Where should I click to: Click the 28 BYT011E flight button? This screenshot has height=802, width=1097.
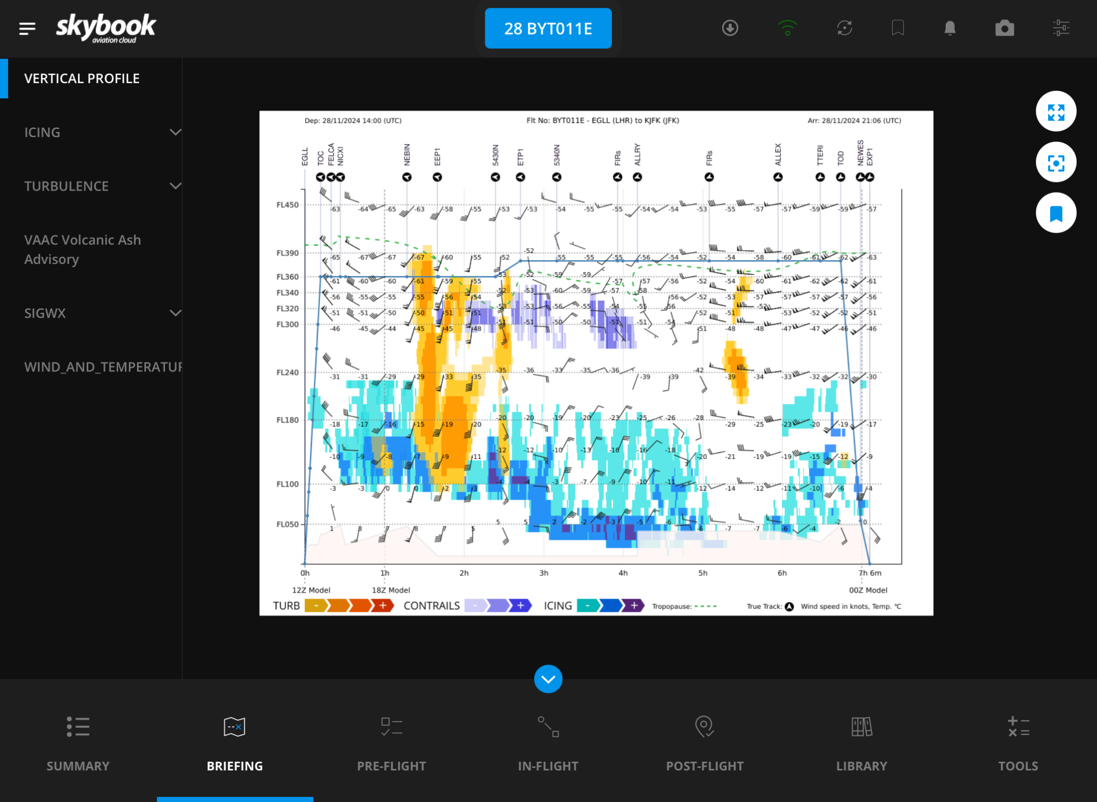pyautogui.click(x=548, y=29)
